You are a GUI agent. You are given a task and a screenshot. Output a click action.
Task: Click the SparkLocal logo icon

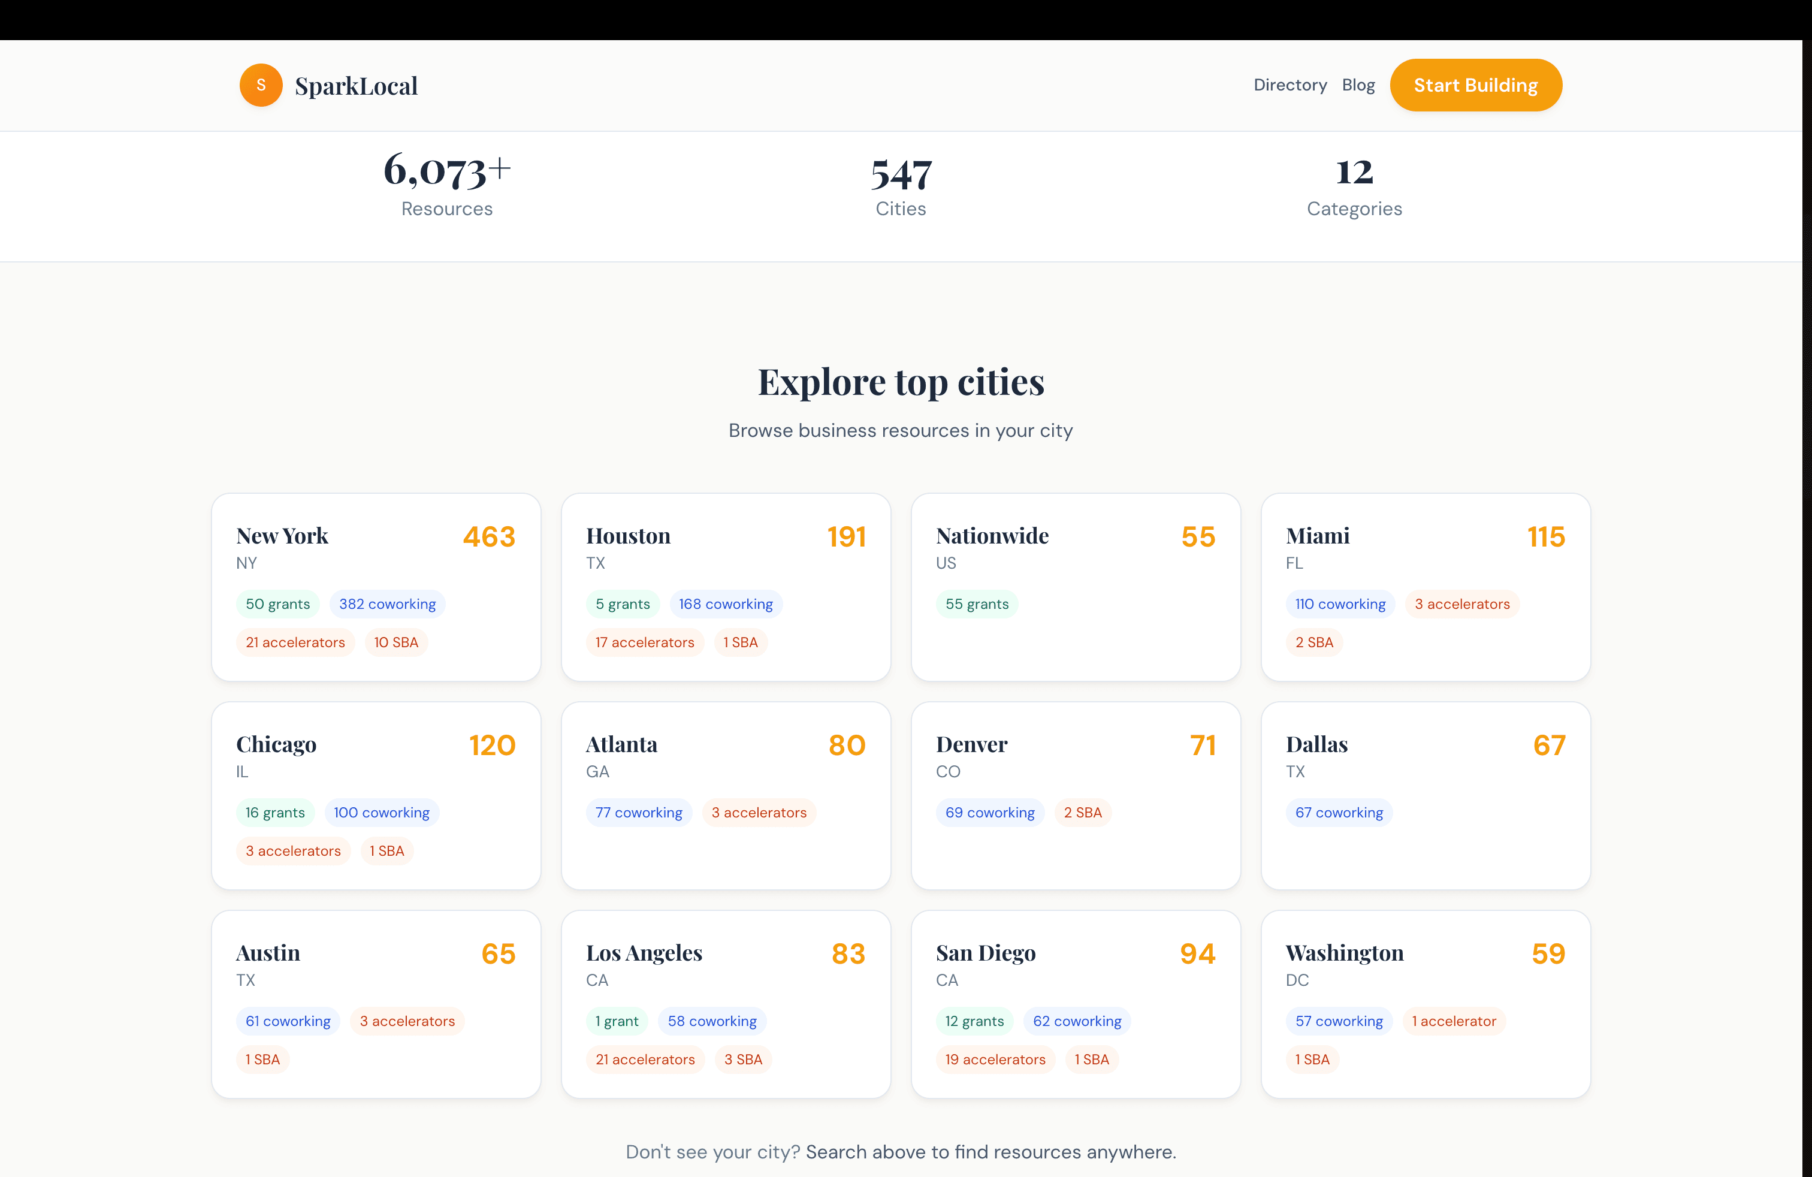(x=261, y=84)
